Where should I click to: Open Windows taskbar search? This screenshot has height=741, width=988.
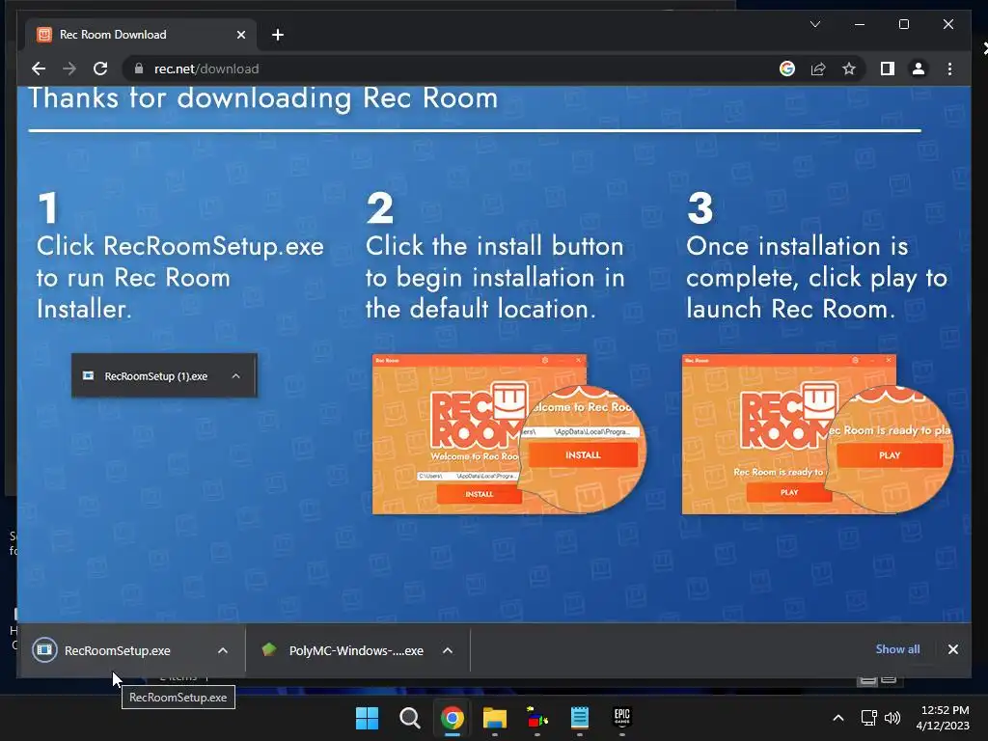(409, 718)
